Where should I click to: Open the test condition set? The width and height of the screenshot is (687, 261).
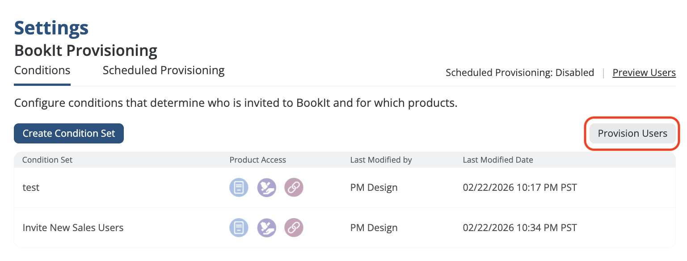pos(31,188)
